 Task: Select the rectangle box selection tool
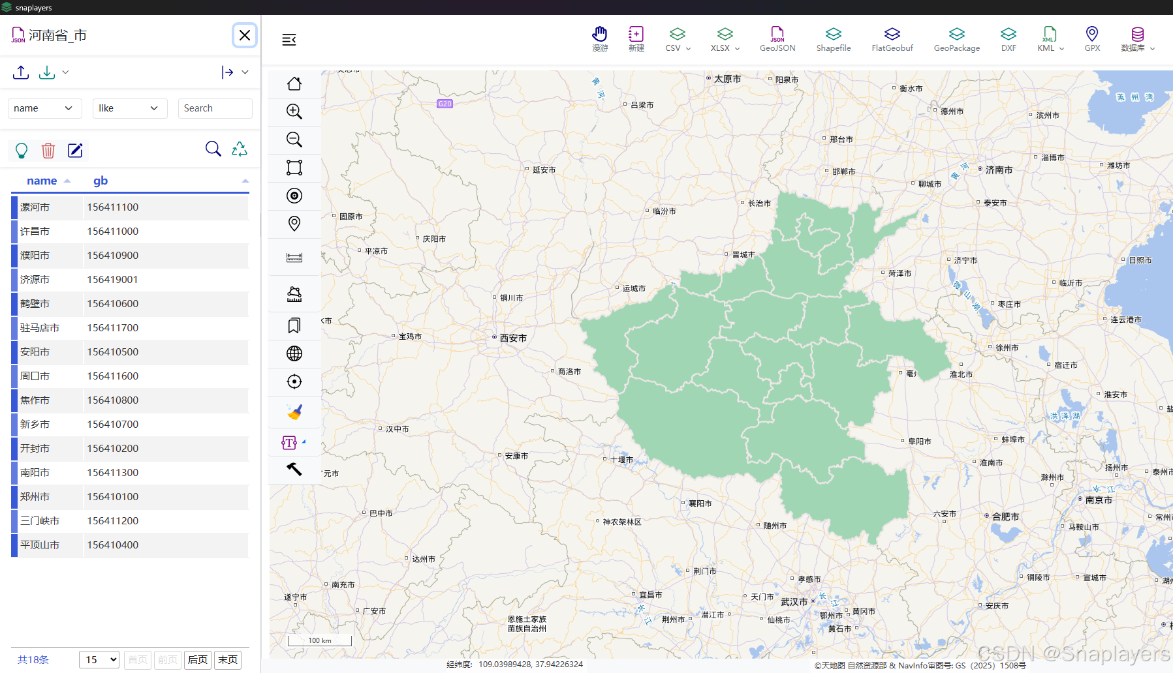pos(294,168)
